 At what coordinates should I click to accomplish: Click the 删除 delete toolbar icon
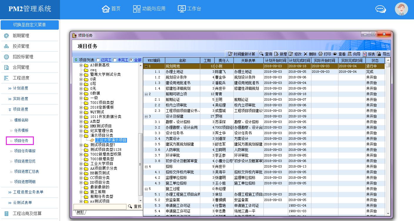click(306, 54)
